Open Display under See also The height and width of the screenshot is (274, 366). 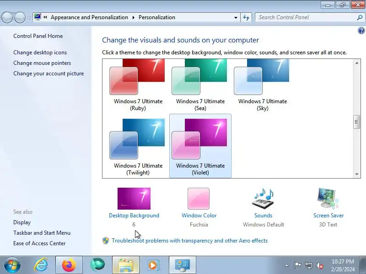(22, 222)
